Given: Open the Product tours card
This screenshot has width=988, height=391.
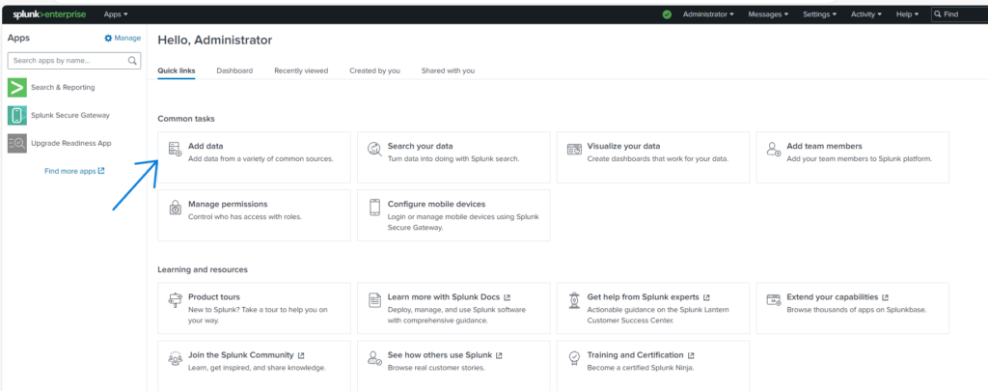Looking at the screenshot, I should pos(254,302).
